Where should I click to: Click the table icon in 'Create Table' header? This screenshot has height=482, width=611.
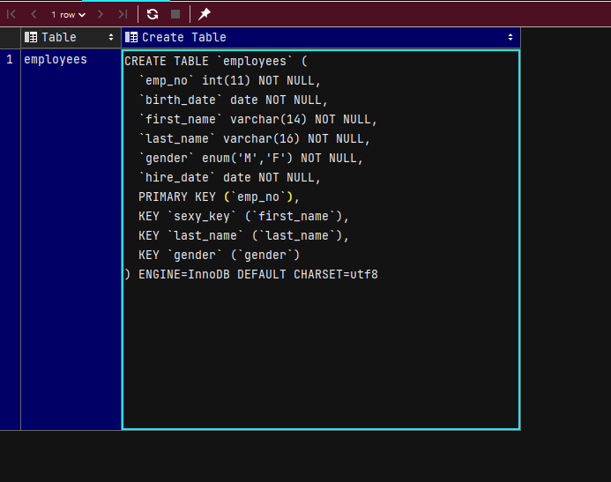coord(131,37)
